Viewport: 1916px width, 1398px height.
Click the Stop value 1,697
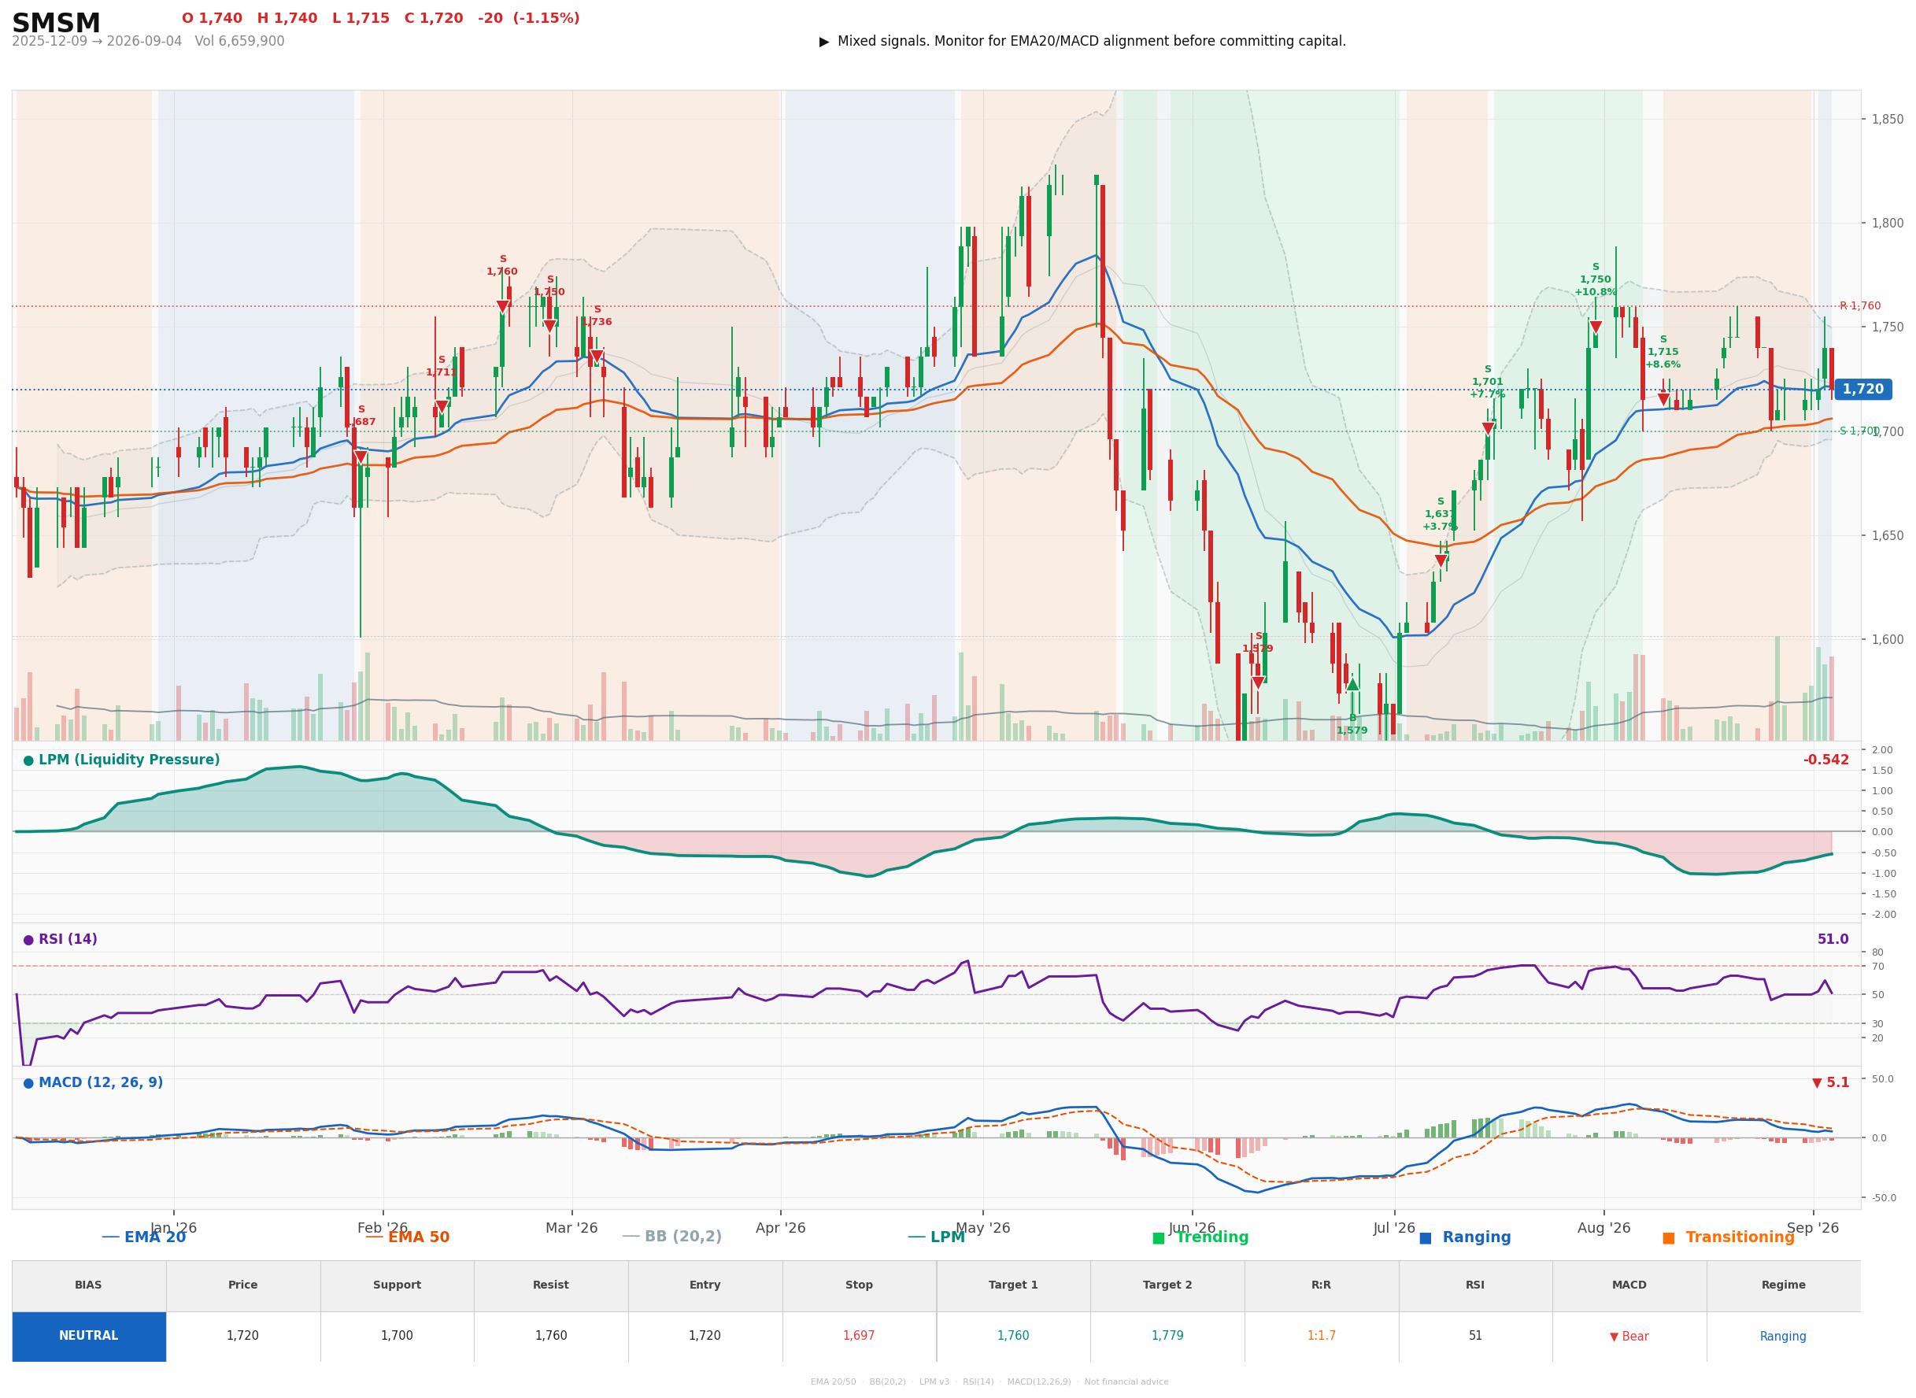[x=859, y=1337]
